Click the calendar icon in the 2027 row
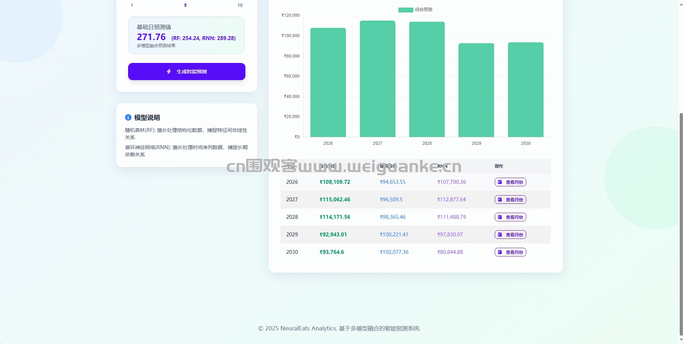Viewport: 684px width, 344px height. pos(500,200)
